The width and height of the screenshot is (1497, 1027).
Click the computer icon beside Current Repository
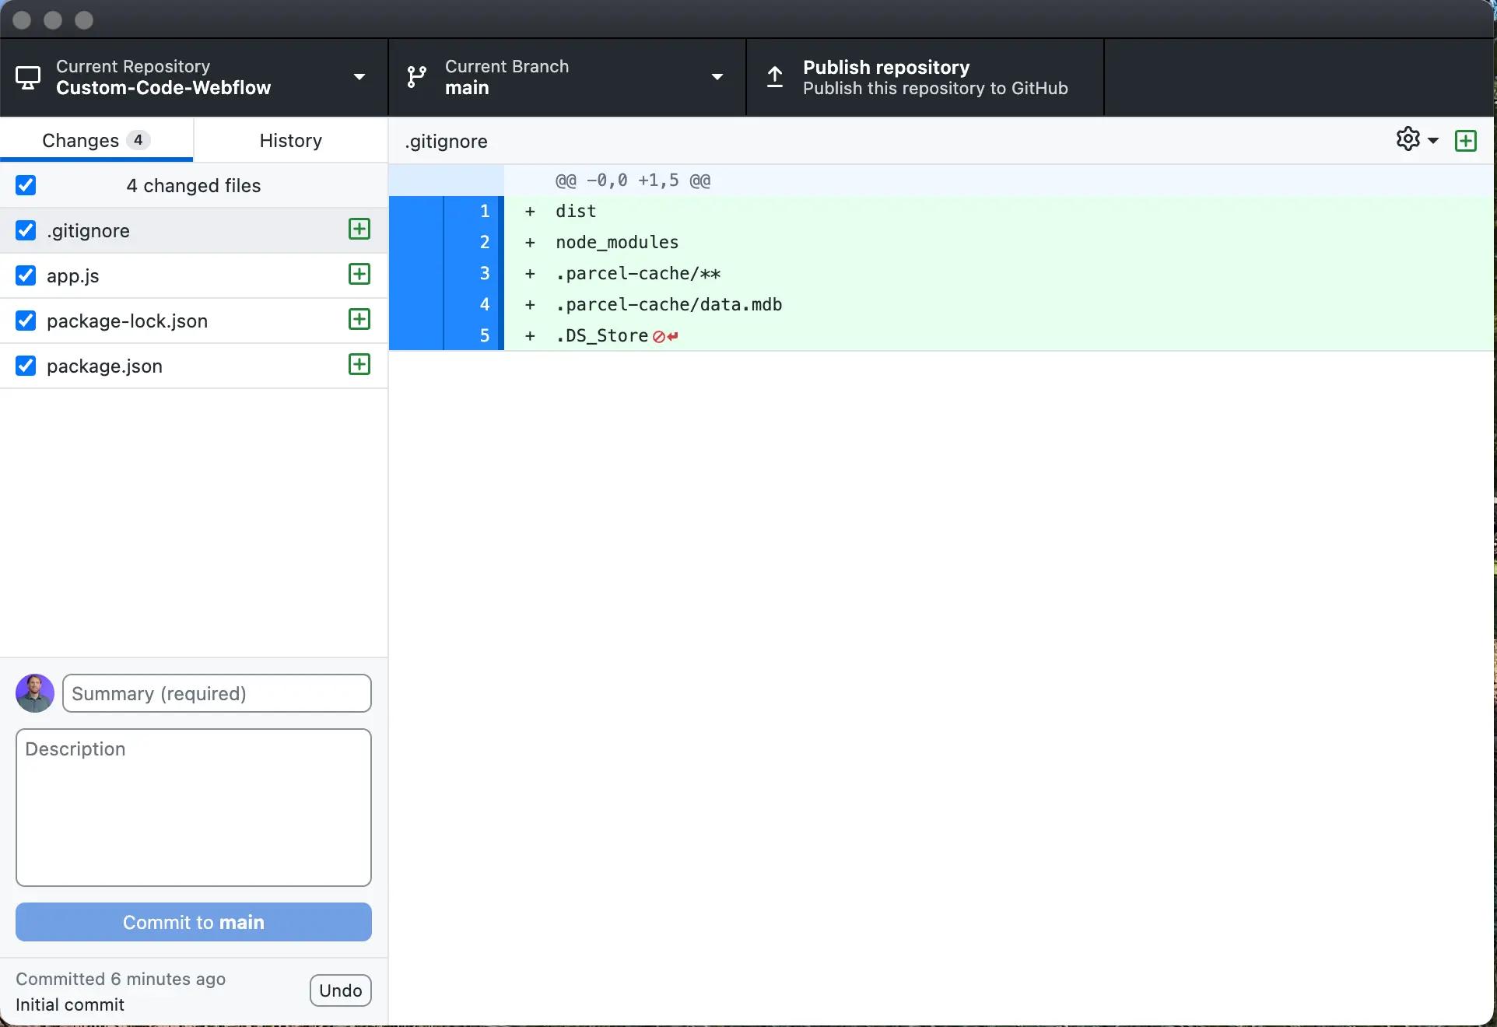tap(29, 78)
